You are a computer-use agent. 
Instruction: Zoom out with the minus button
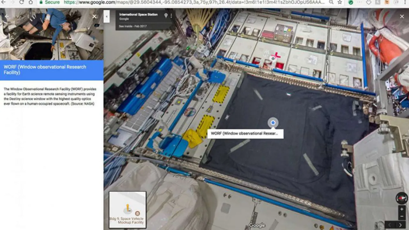click(402, 216)
